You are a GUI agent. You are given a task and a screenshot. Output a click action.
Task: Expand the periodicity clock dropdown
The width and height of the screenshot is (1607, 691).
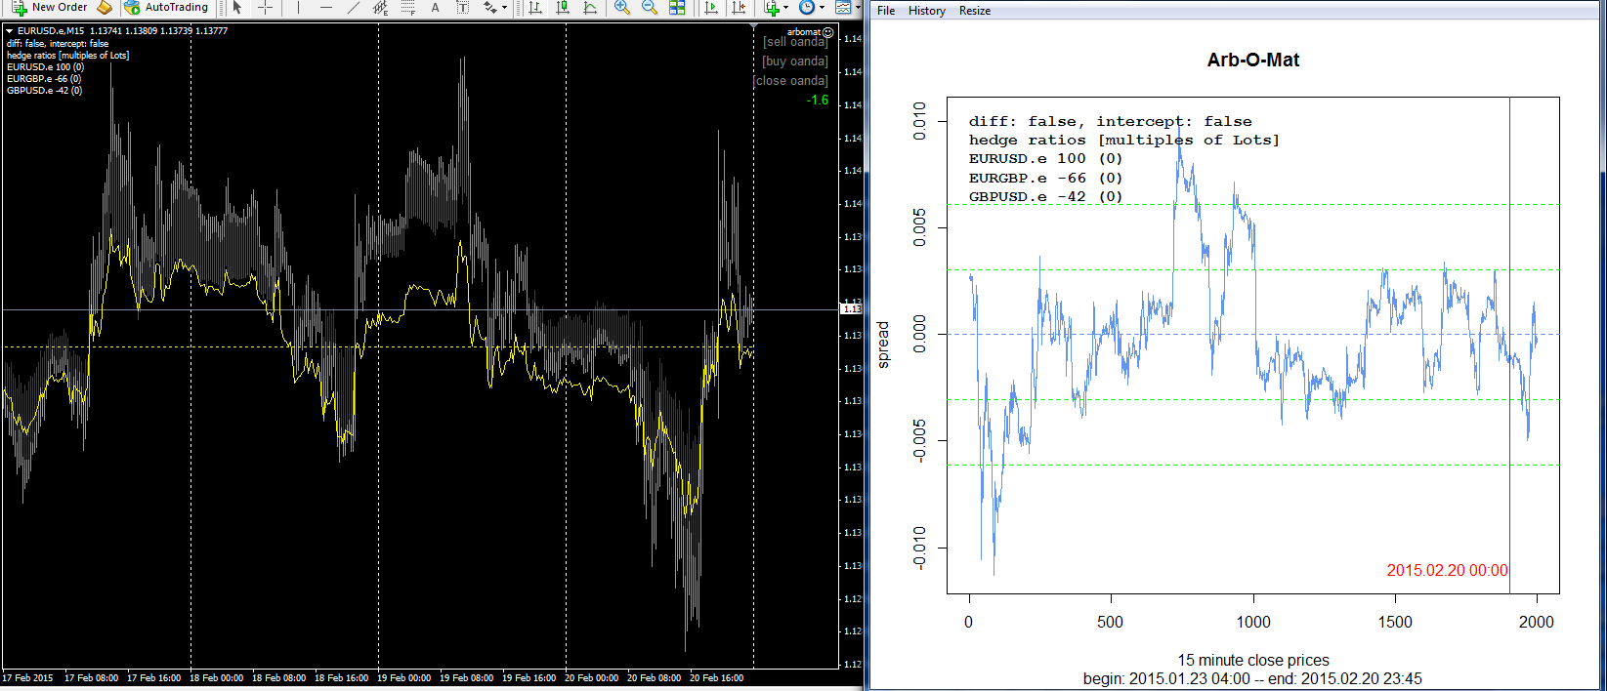point(822,7)
